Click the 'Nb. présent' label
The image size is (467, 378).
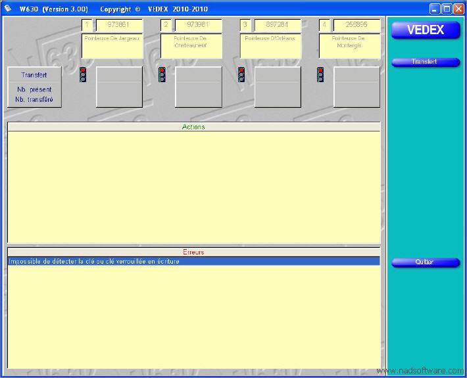pos(34,89)
